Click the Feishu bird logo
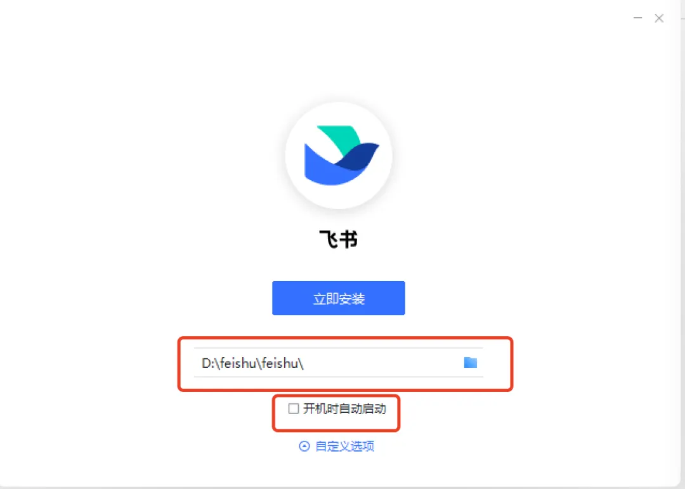685x489 pixels. (x=342, y=155)
